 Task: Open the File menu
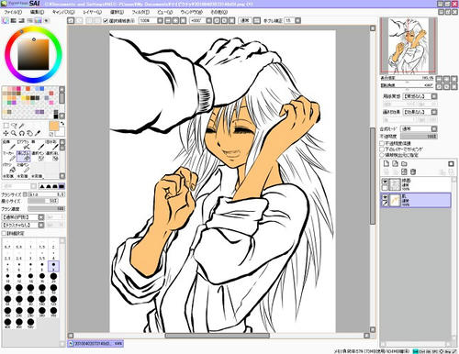coord(13,12)
